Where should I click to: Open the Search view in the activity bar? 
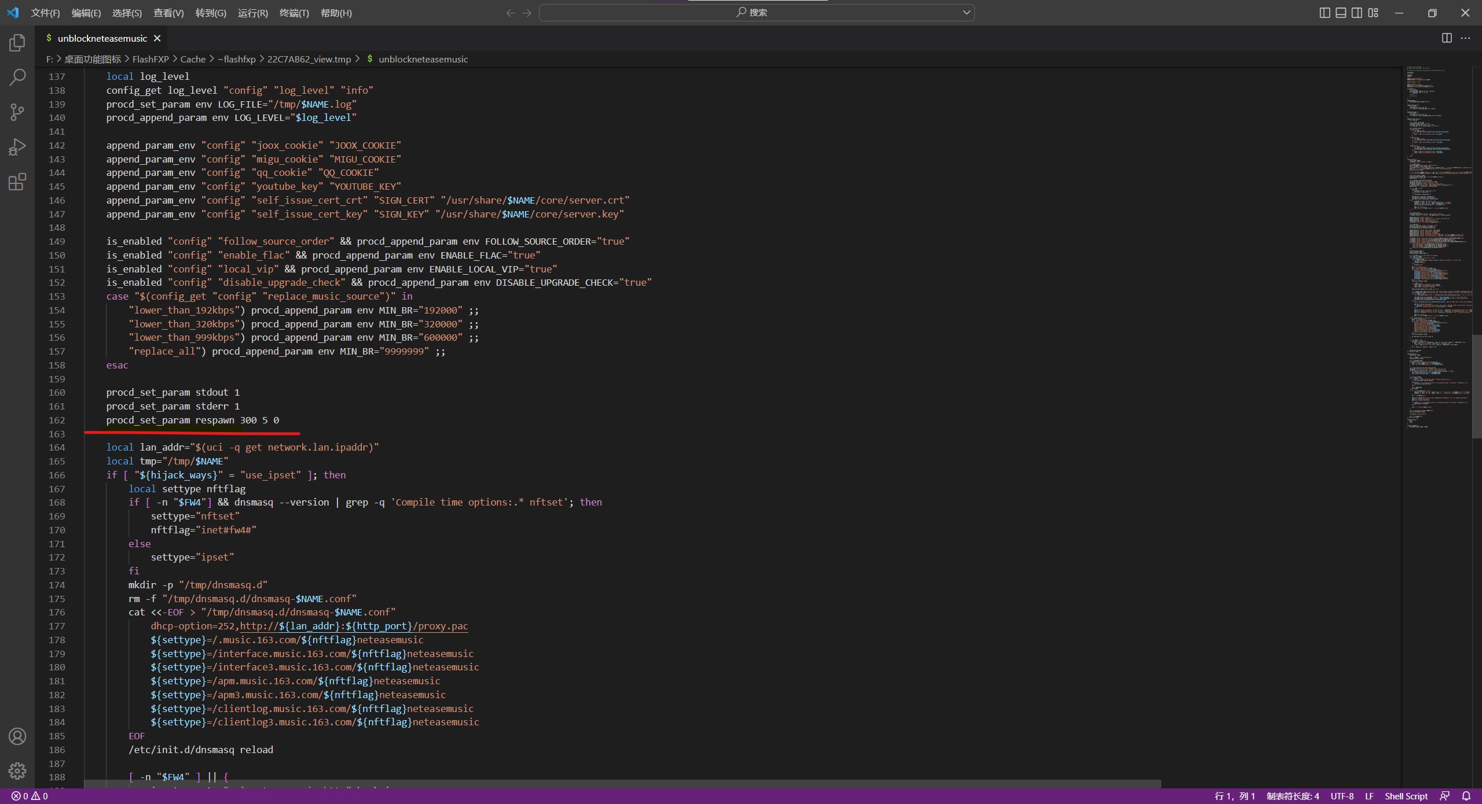tap(17, 77)
